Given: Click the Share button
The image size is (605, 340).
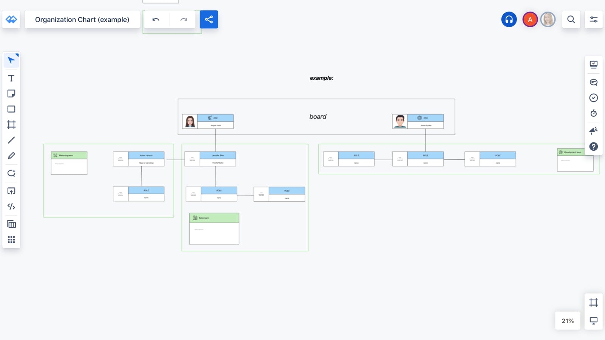Looking at the screenshot, I should pyautogui.click(x=209, y=19).
